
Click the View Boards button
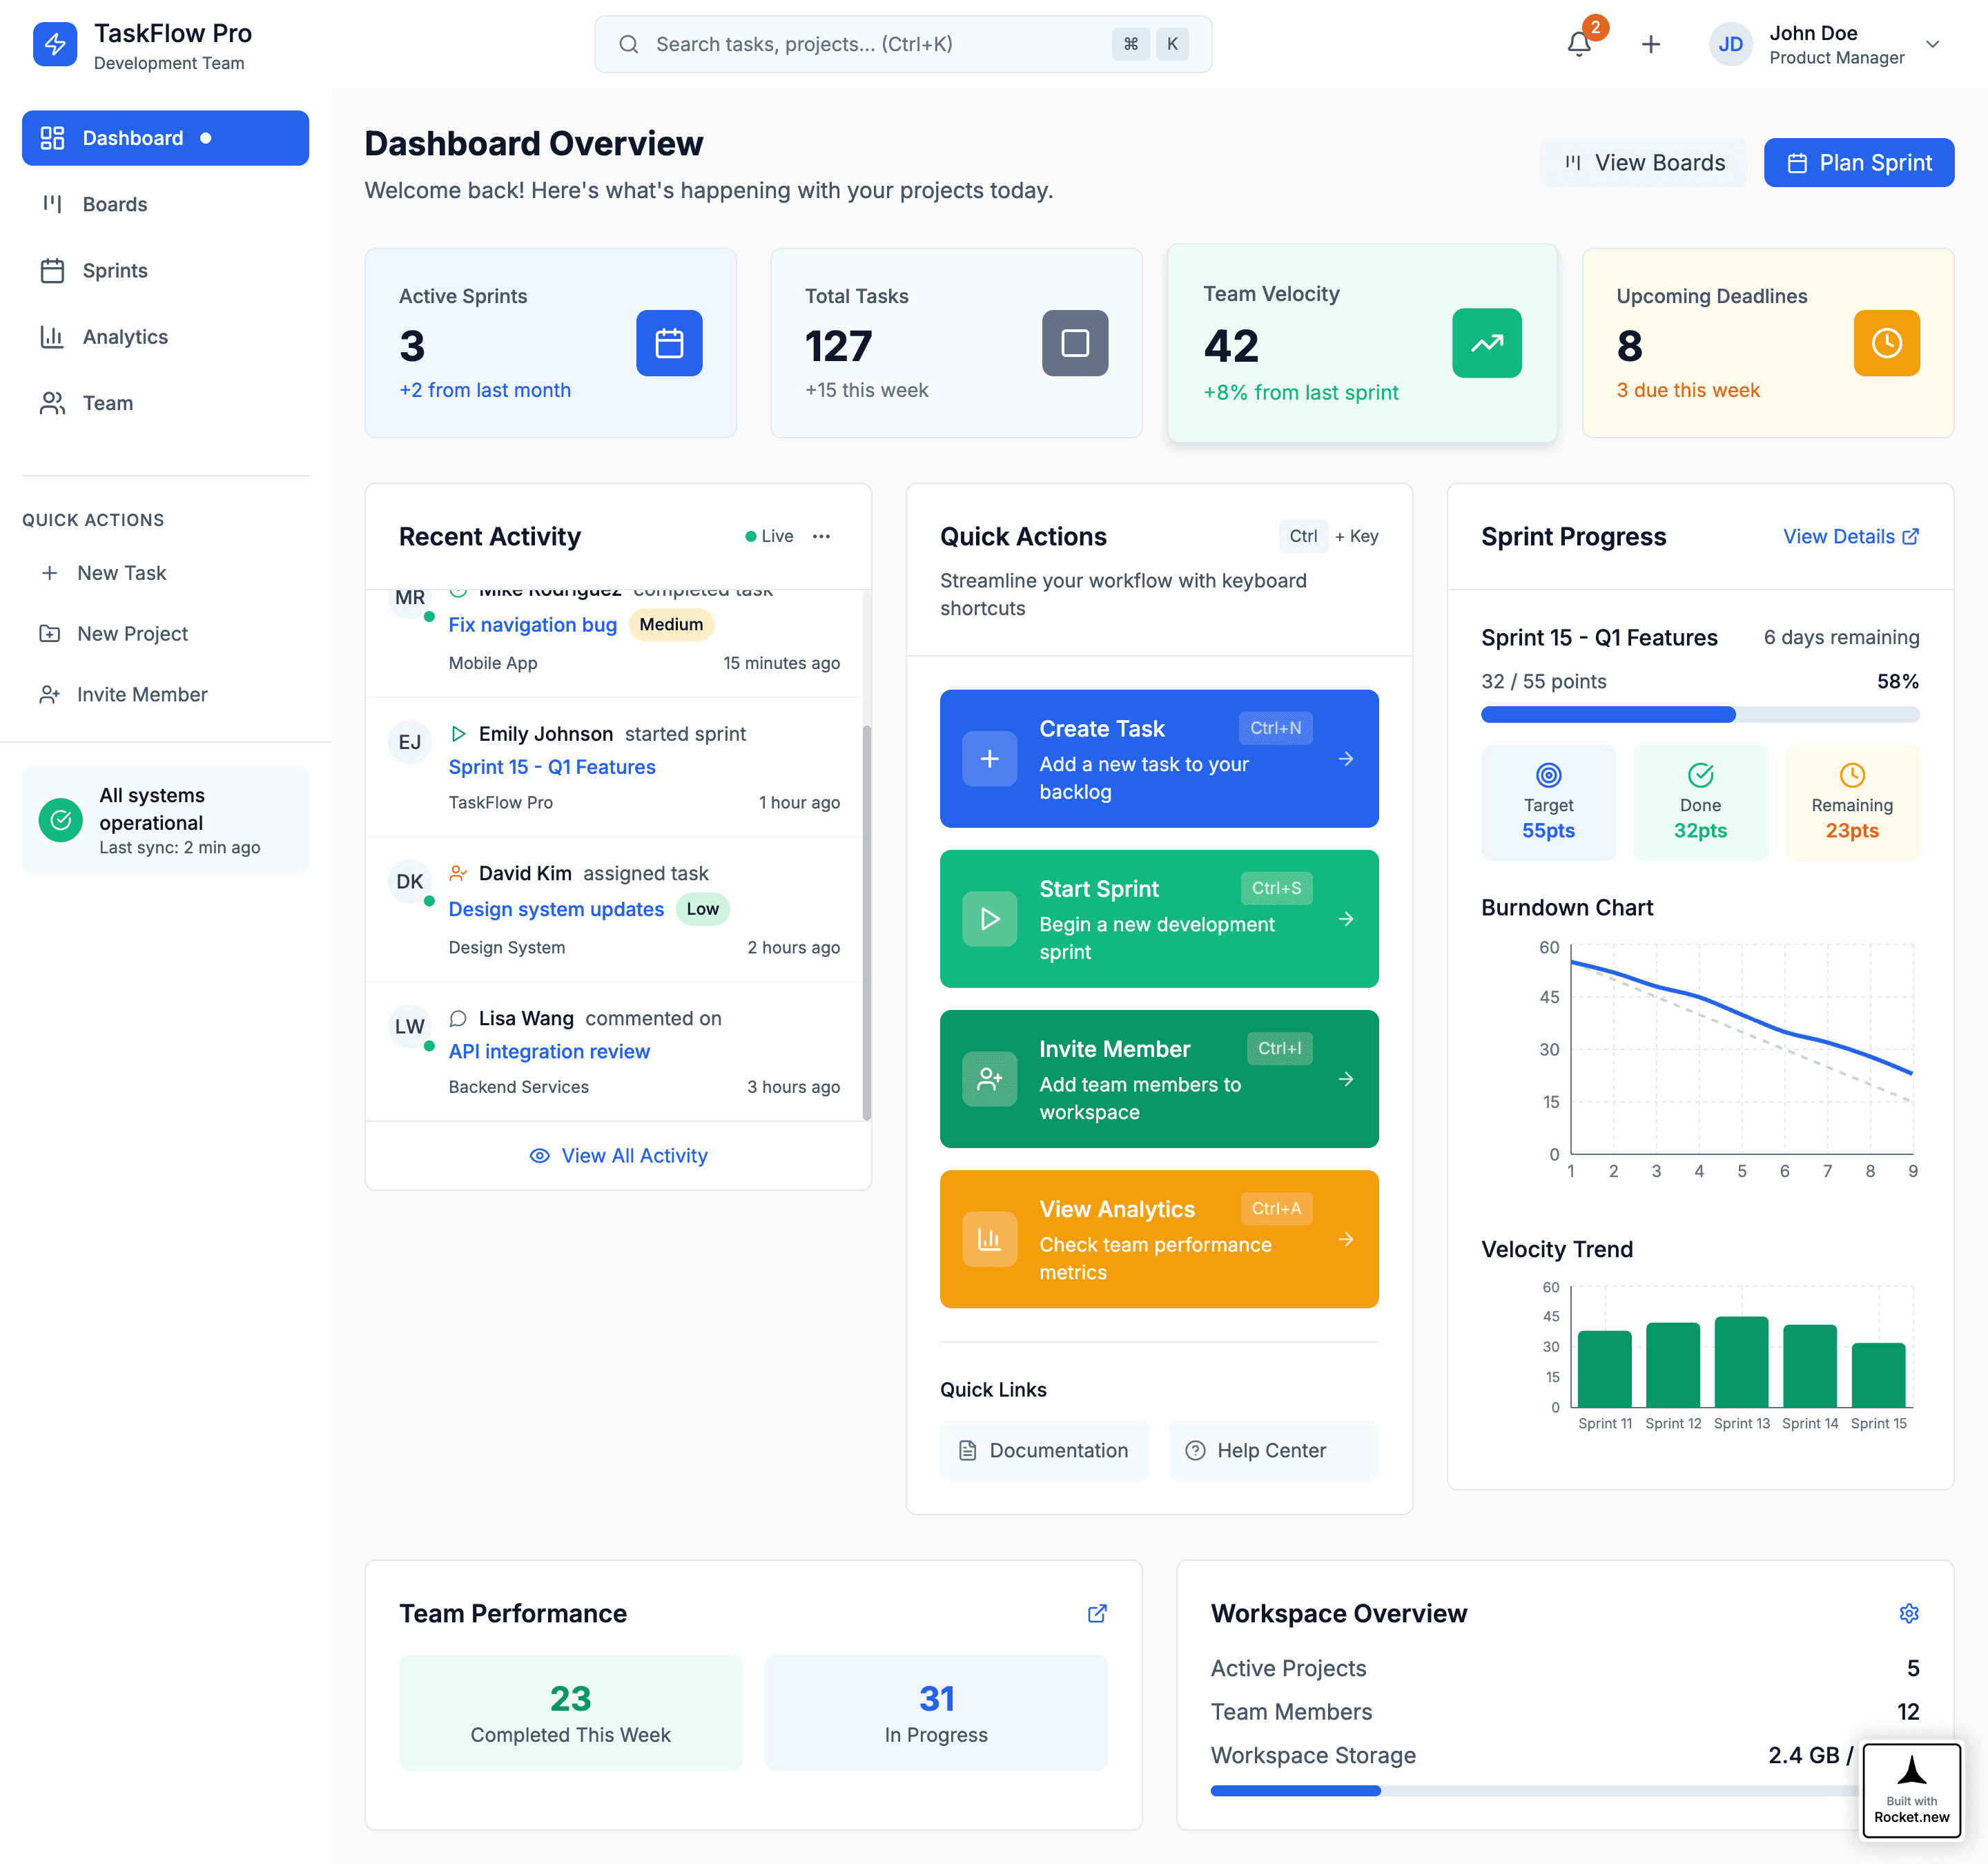pos(1644,163)
